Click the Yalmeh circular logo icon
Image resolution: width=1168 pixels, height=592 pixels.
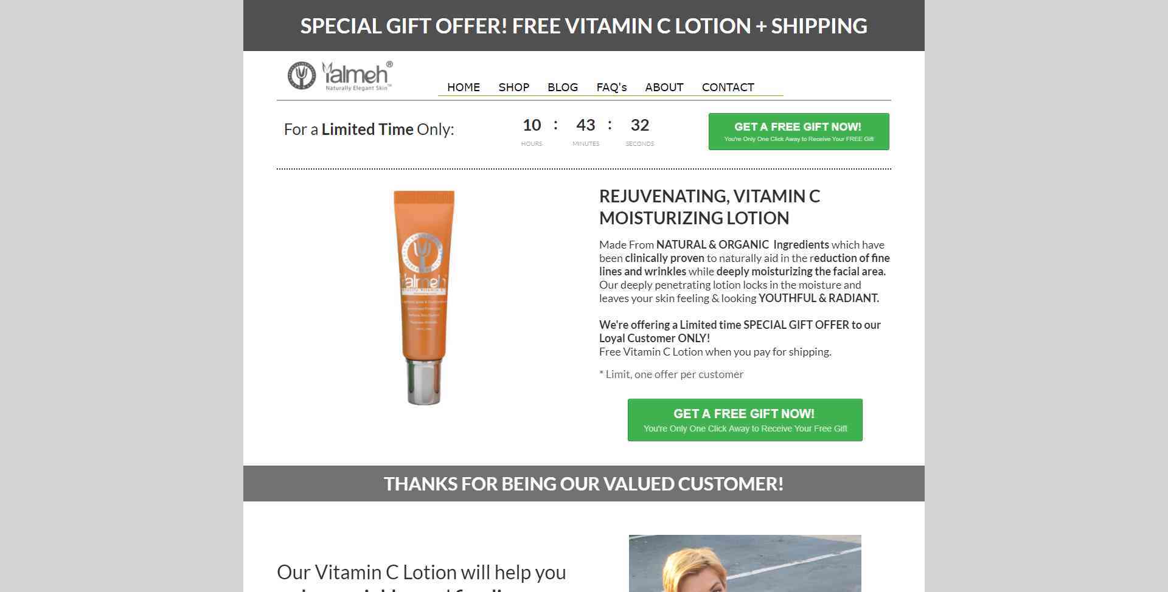coord(302,76)
